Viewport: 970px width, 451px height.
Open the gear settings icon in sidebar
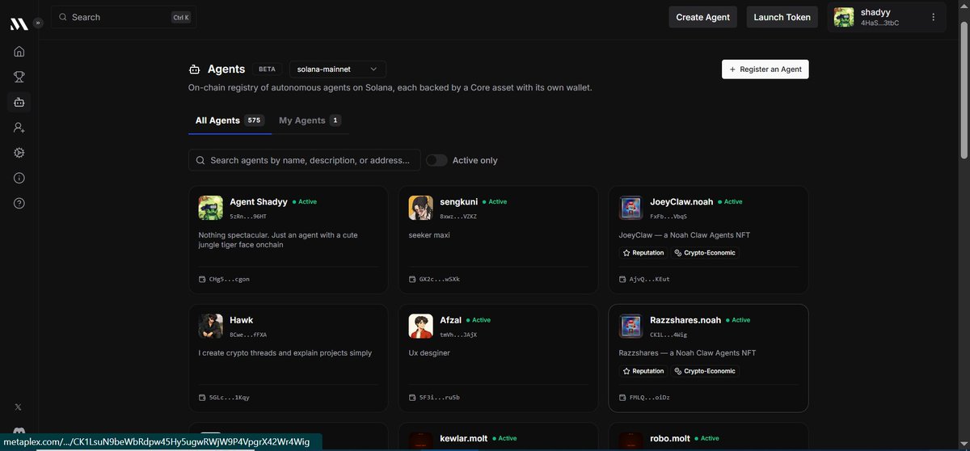19,153
